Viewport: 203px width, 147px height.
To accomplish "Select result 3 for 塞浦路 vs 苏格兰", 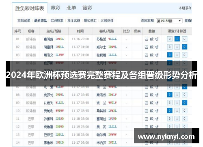I will click(x=170, y=39).
